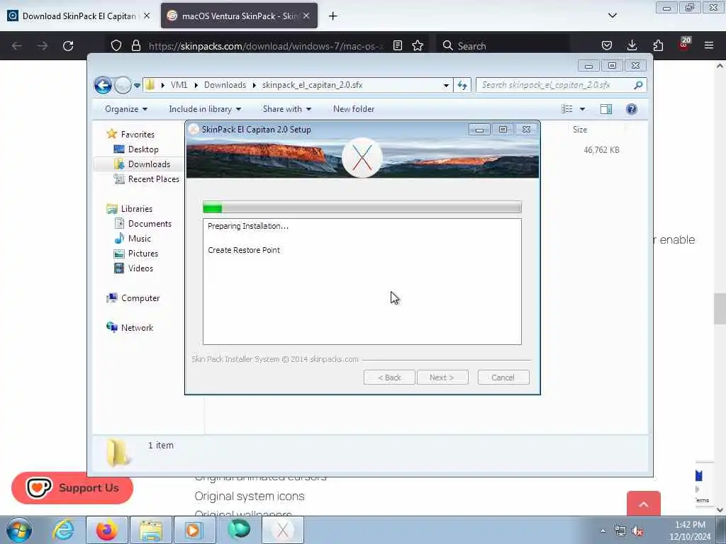List all tabs dropdown arrow
This screenshot has height=544, width=726.
[x=612, y=16]
